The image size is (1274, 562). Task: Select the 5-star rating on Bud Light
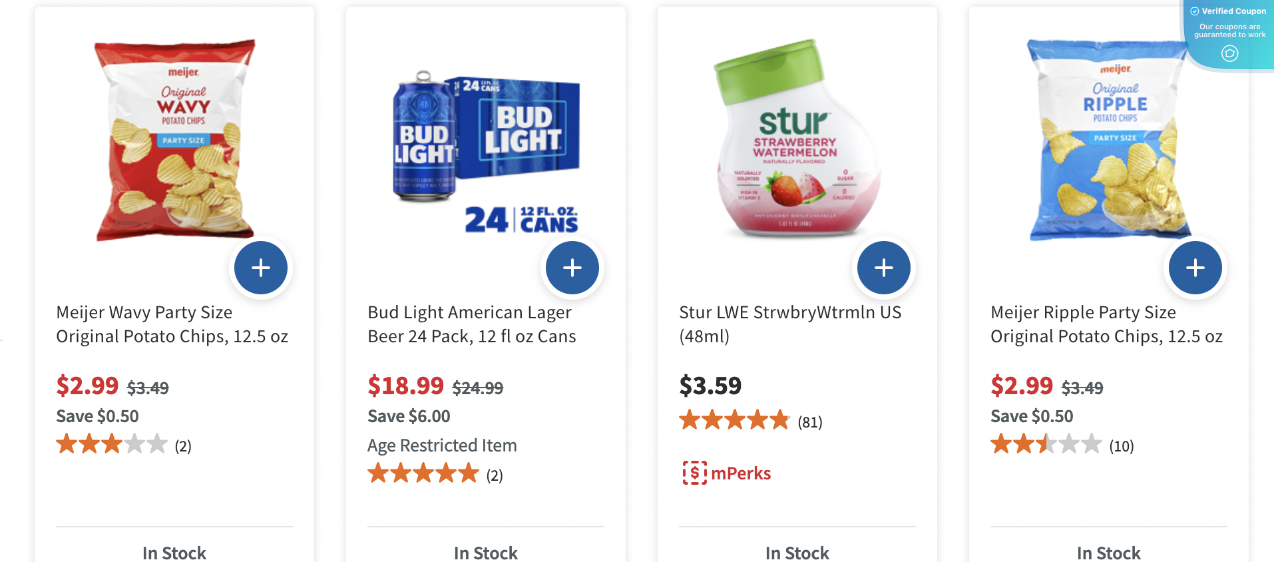469,473
